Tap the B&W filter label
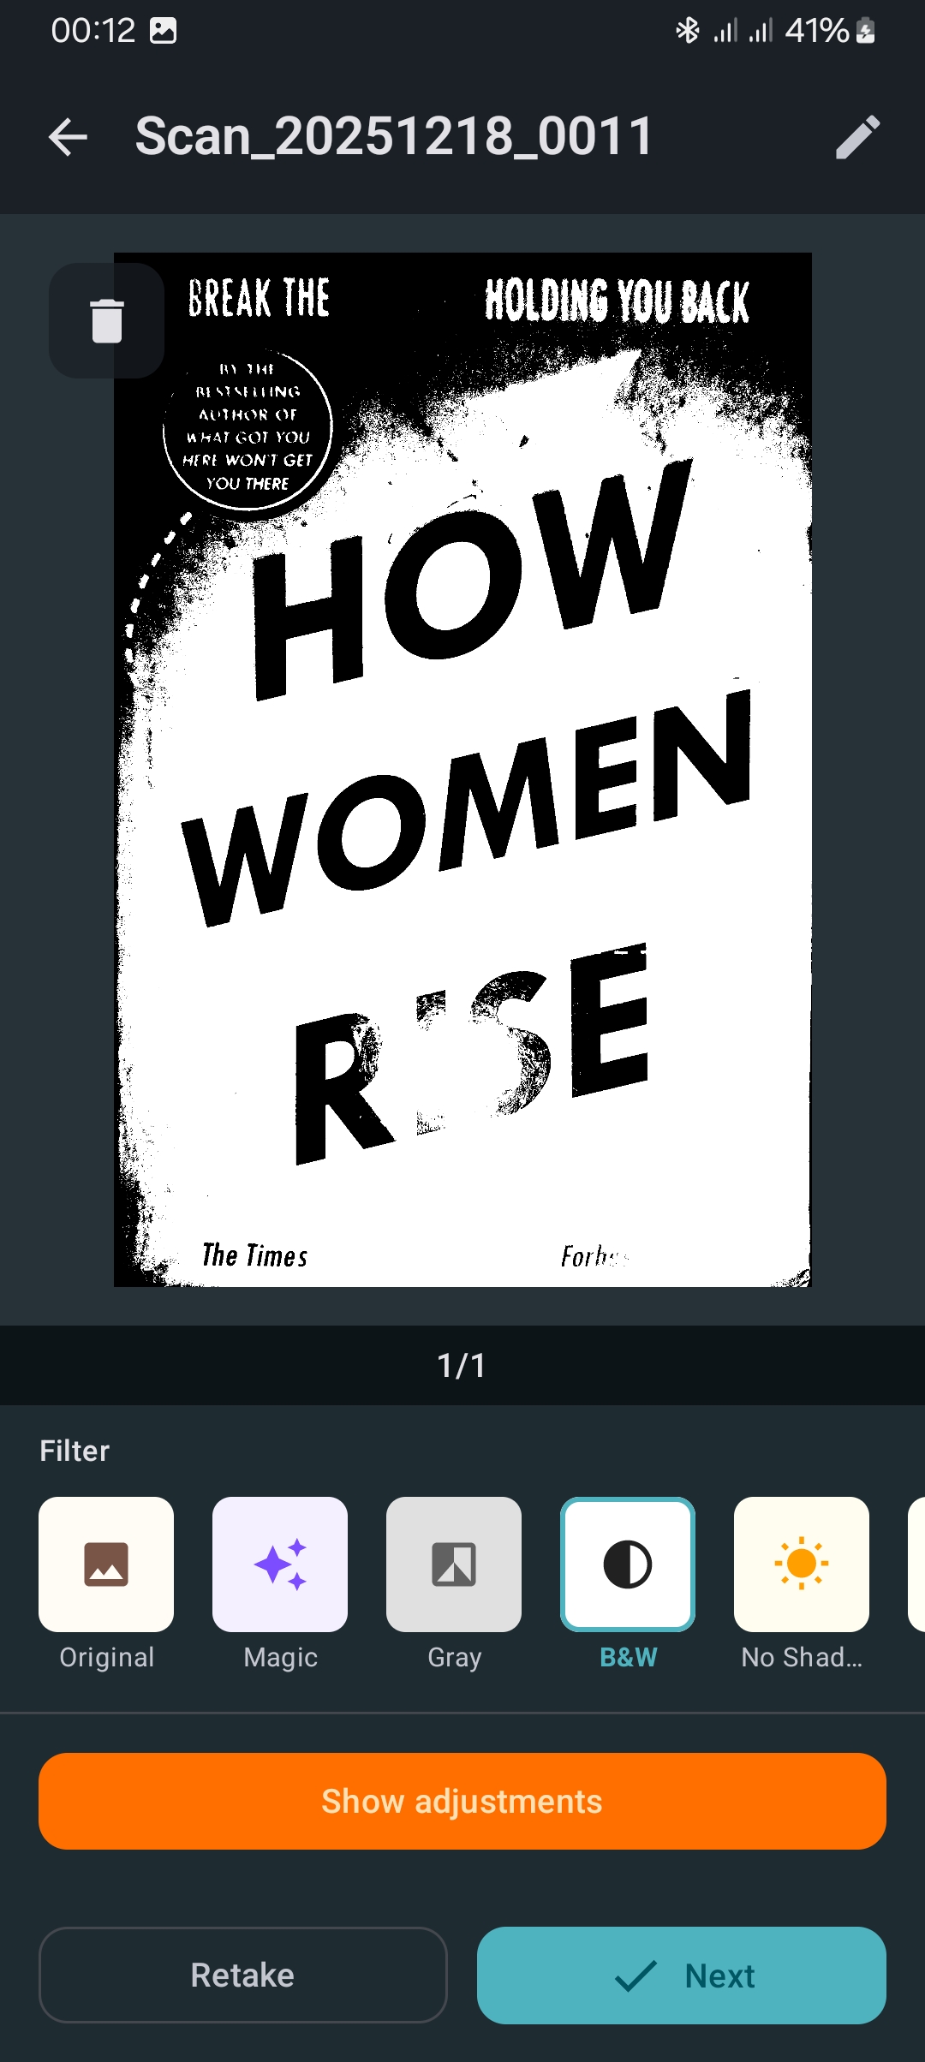 coord(628,1657)
